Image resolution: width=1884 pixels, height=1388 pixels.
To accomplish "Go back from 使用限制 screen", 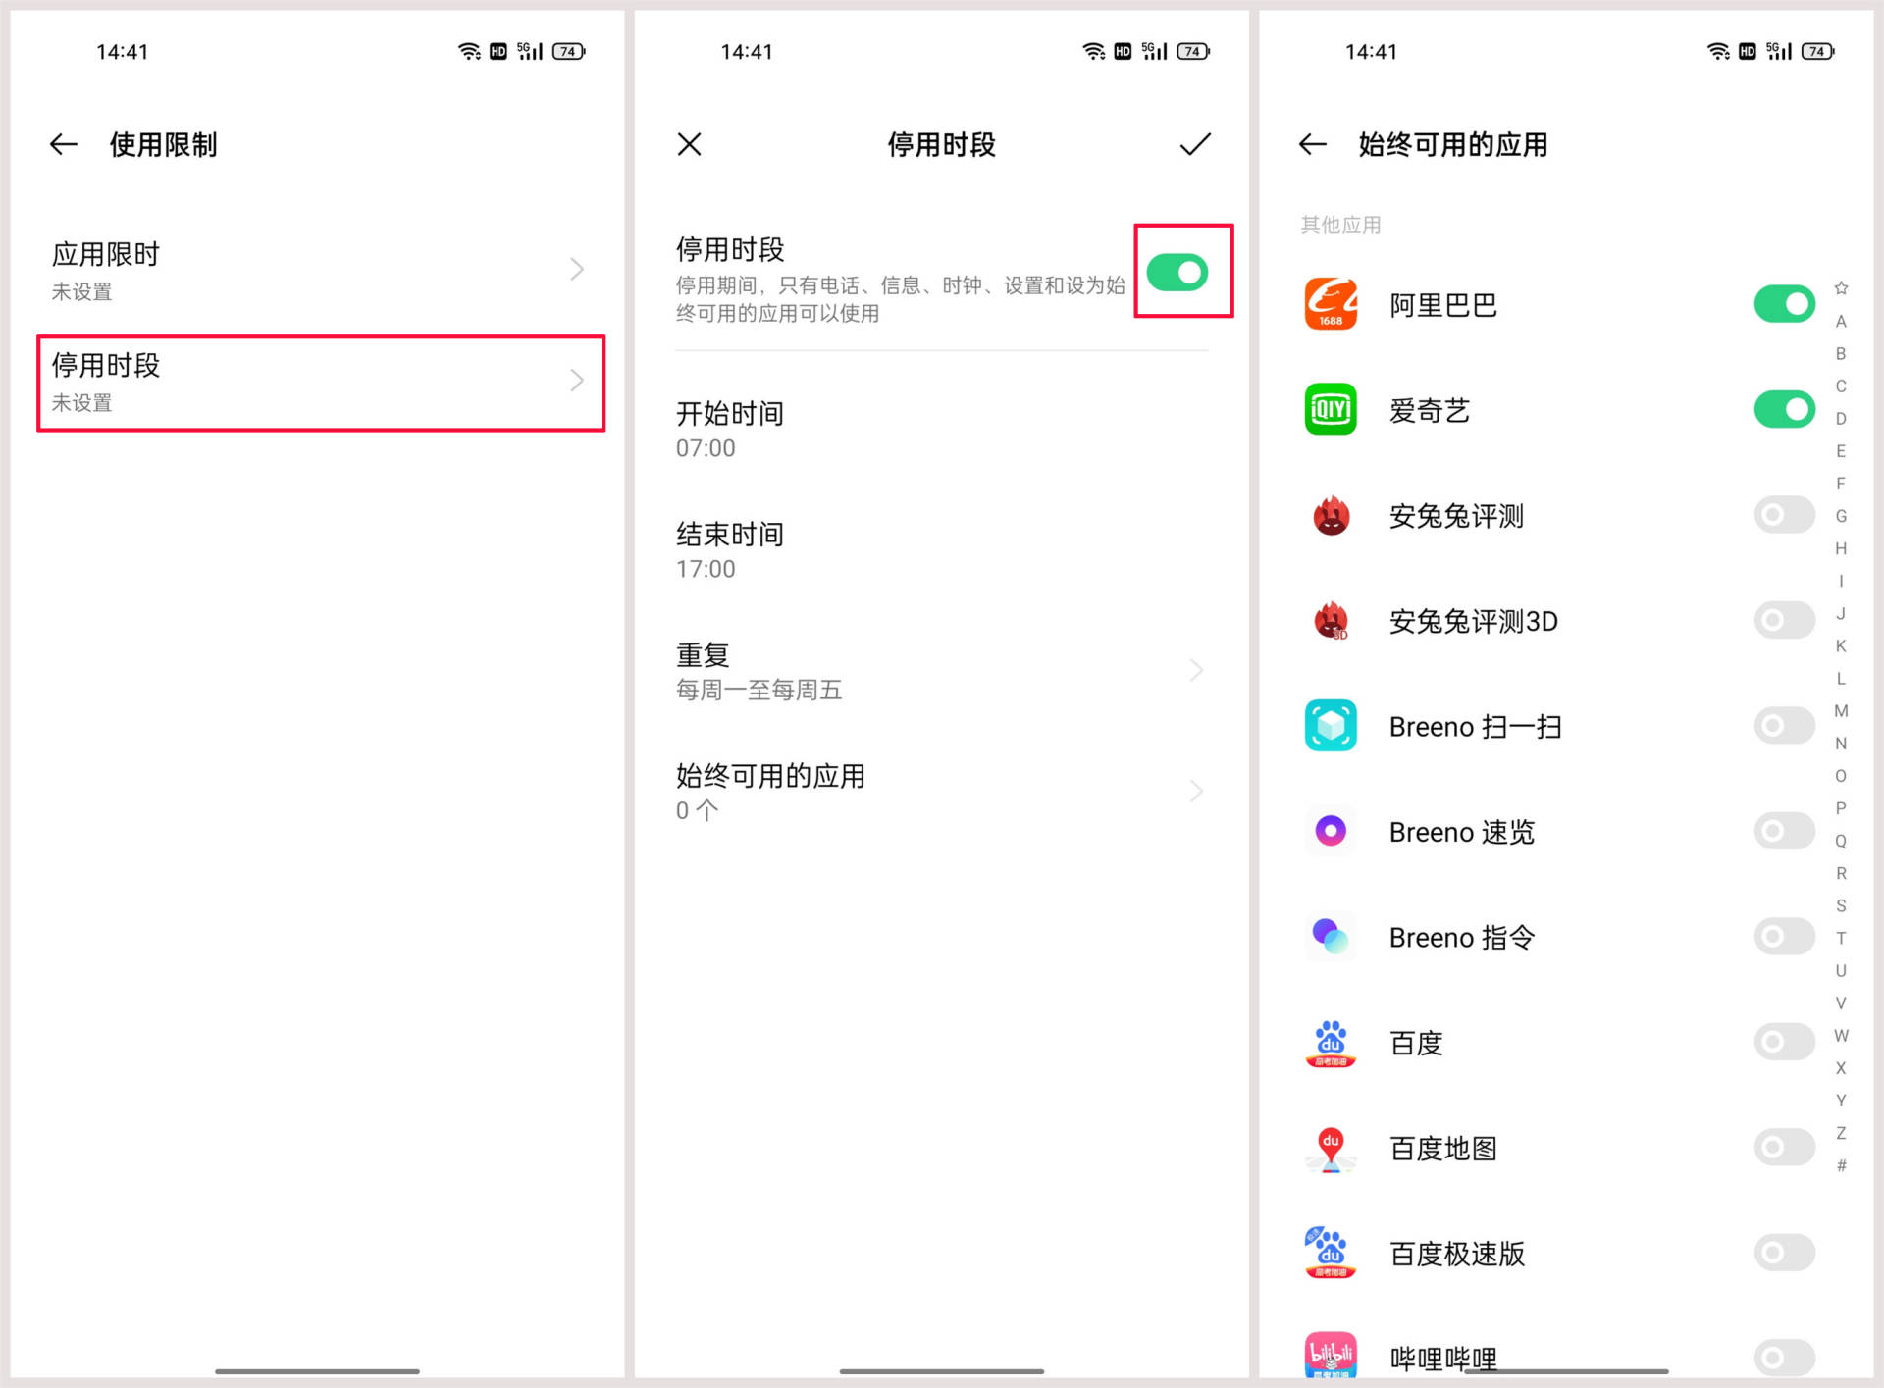I will click(63, 144).
